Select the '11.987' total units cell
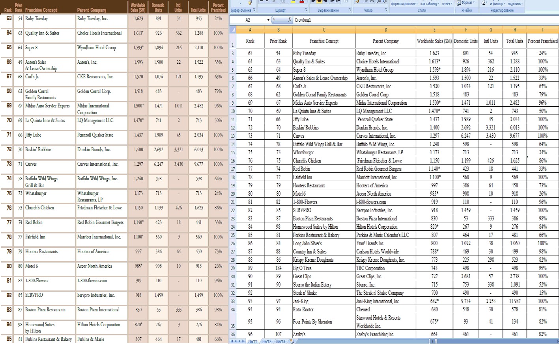 click(514, 301)
